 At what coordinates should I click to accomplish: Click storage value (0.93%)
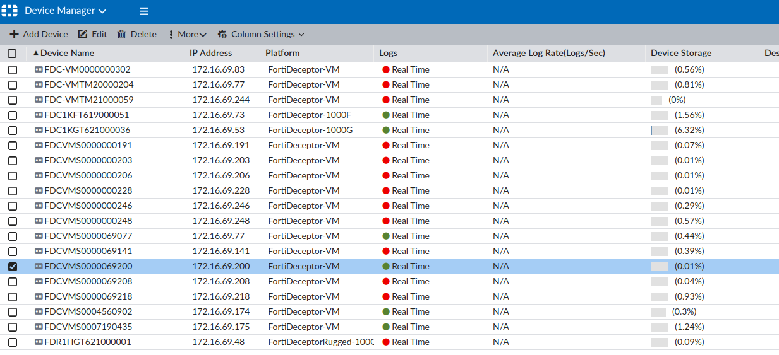(689, 296)
